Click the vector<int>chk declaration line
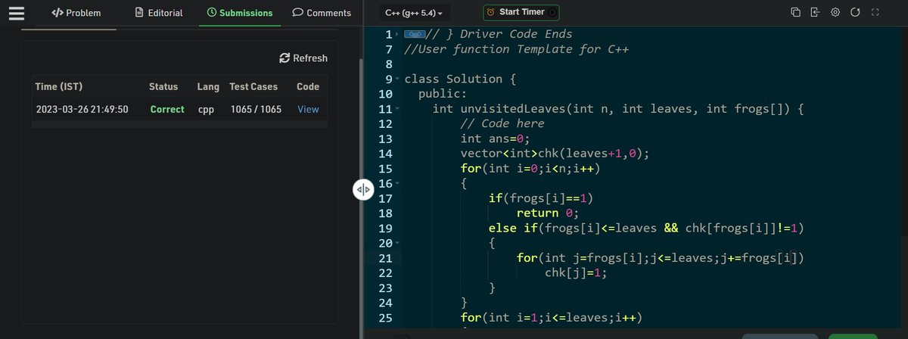The image size is (908, 339). (x=555, y=154)
